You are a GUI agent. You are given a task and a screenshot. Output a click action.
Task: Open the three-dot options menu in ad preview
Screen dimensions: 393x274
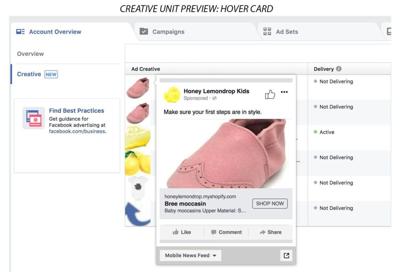click(x=284, y=92)
